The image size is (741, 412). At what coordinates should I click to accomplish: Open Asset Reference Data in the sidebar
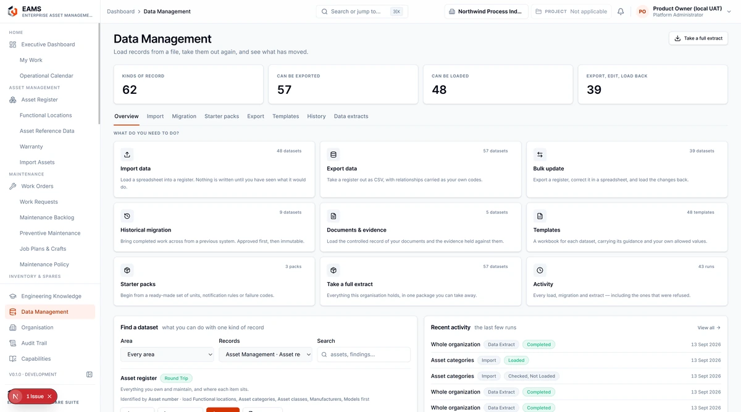[x=47, y=131]
